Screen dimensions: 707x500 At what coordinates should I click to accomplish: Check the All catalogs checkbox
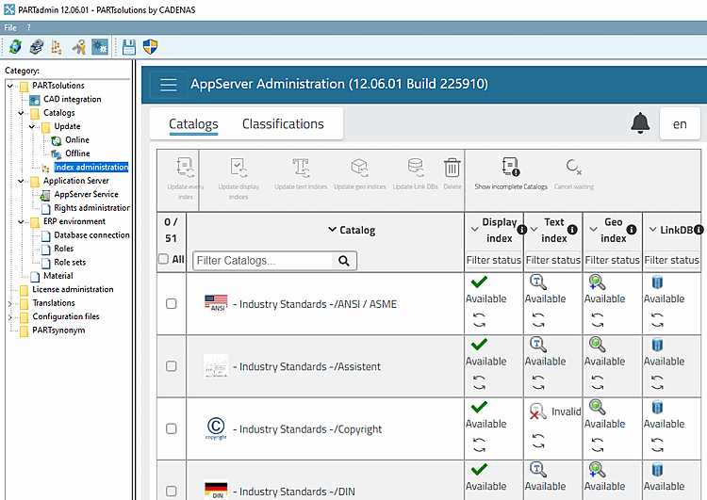pos(164,260)
